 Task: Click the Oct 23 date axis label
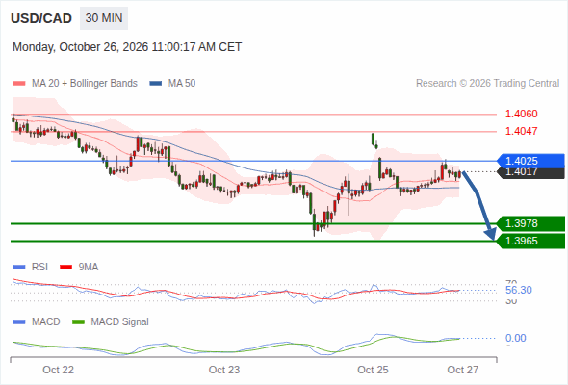(224, 370)
